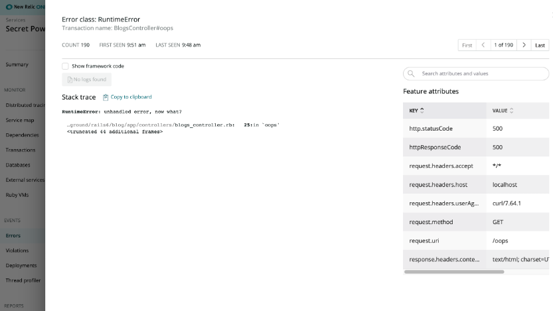The width and height of the screenshot is (553, 311).
Task: Click Copy to clipboard link
Action: [131, 97]
